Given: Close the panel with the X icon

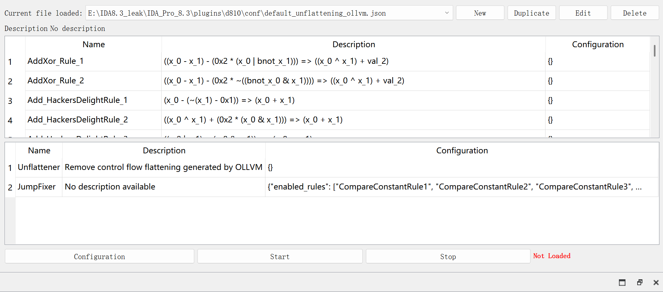Looking at the screenshot, I should [656, 283].
